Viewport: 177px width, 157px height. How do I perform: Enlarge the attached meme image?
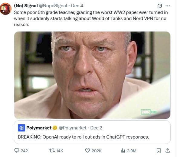[x=92, y=75]
